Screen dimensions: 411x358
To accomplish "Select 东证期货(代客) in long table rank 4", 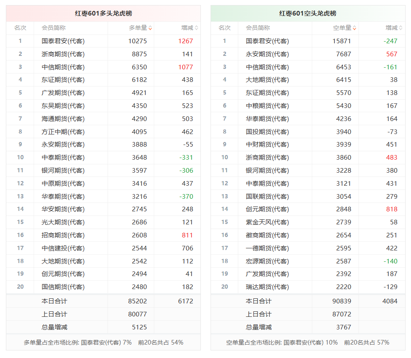I will (63, 80).
